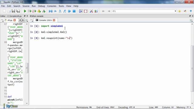194x109 pixels.
Task: Close the All.py editor tab
Action: pos(15,20)
